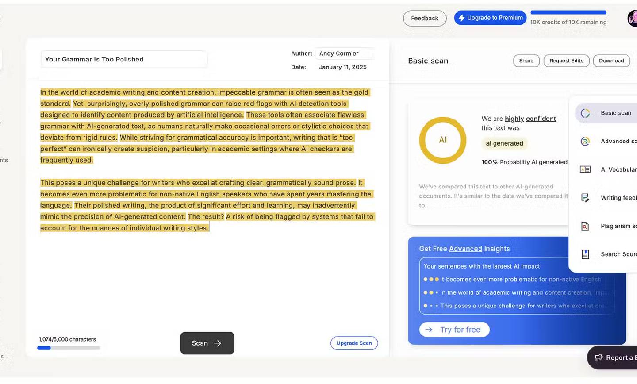
Task: Click the Report flag icon
Action: [599, 357]
